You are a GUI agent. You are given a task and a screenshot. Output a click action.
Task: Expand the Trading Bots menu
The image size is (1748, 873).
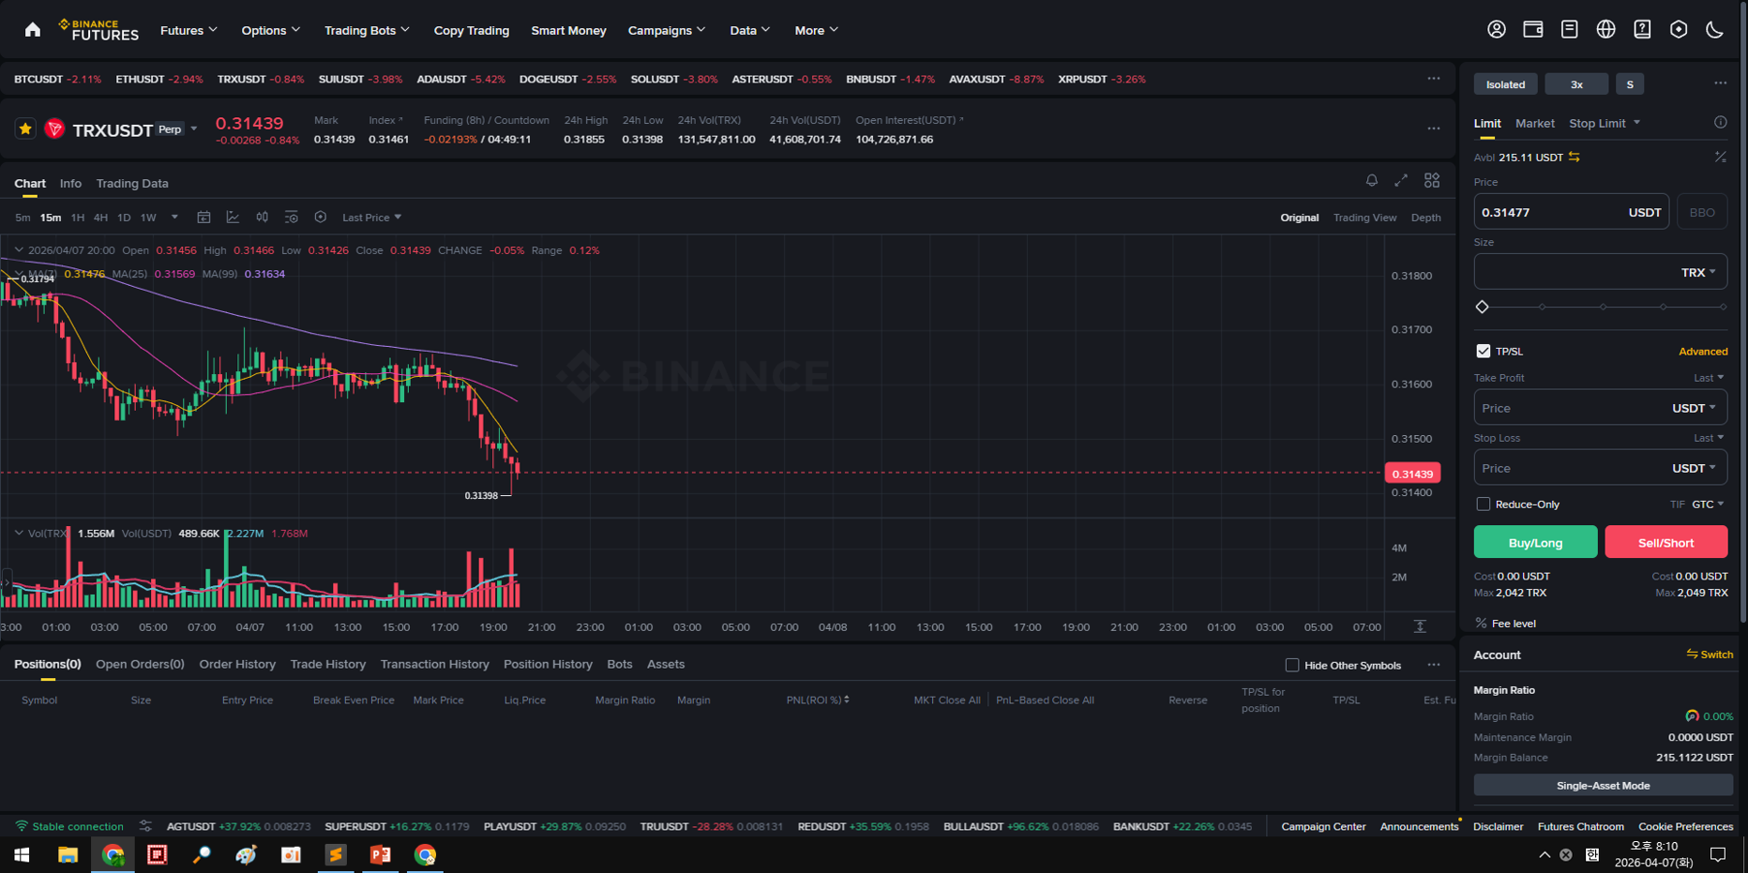click(367, 30)
